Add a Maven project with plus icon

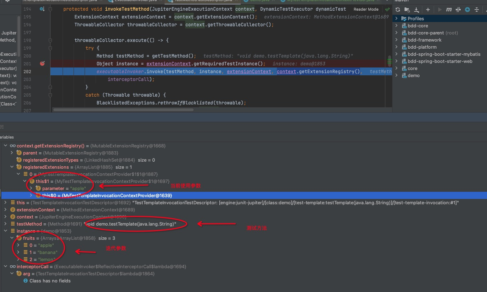(x=428, y=10)
